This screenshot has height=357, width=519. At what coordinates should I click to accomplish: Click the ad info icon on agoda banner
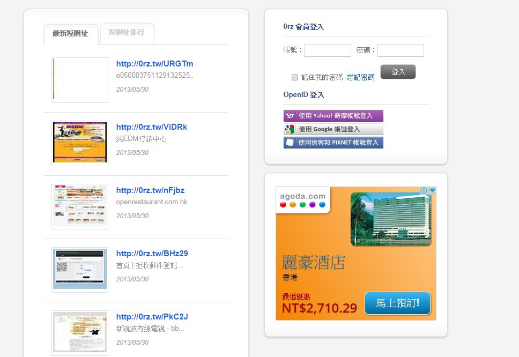pos(424,191)
